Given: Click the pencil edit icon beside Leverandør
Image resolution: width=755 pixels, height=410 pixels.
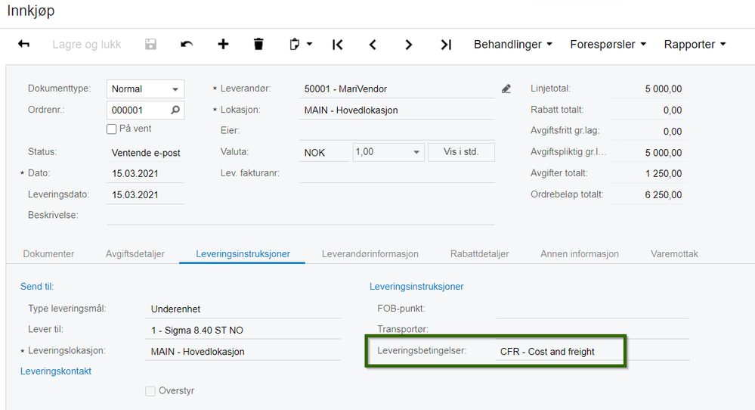Looking at the screenshot, I should tap(506, 89).
